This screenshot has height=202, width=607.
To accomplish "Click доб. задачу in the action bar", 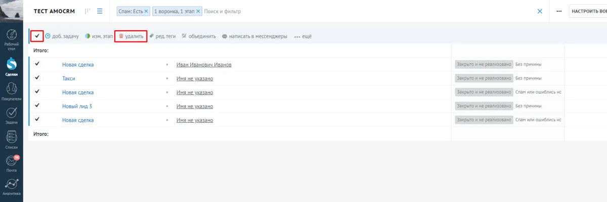I will [63, 36].
